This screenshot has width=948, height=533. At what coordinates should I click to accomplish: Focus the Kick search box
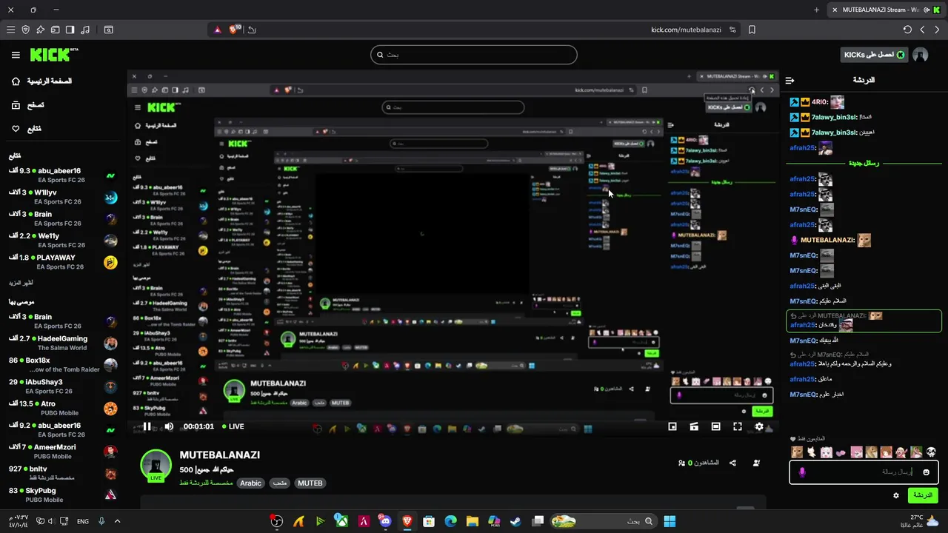pyautogui.click(x=474, y=55)
